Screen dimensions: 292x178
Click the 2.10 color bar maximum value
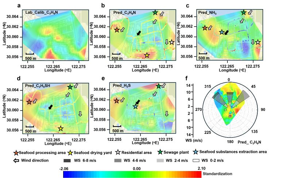tap(201, 169)
